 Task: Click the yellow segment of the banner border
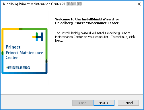[11, 29]
